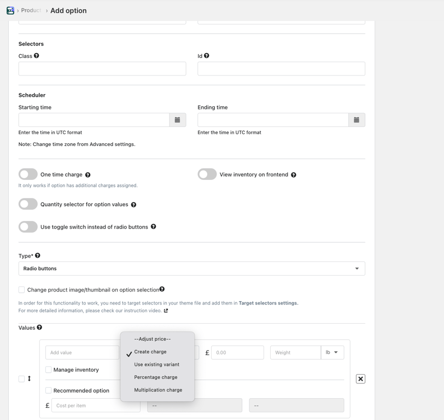Click the Add value input field
The width and height of the screenshot is (444, 420).
click(x=82, y=353)
